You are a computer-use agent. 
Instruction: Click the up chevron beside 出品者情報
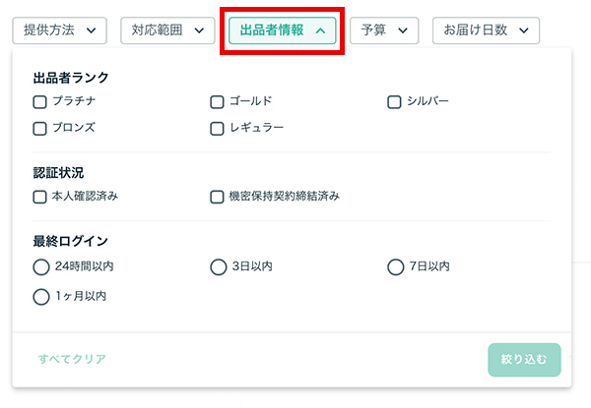pyautogui.click(x=320, y=30)
